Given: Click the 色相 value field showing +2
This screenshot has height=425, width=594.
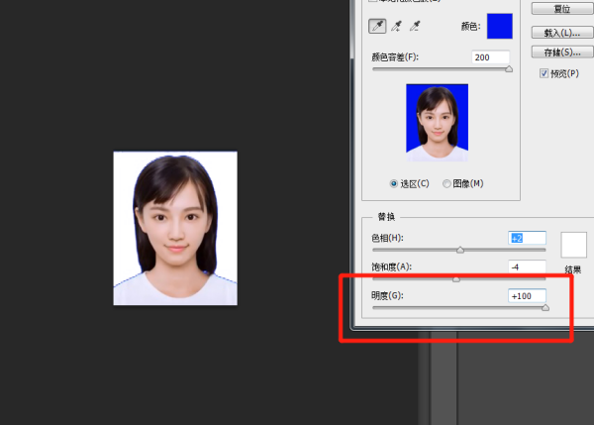Looking at the screenshot, I should tap(526, 238).
